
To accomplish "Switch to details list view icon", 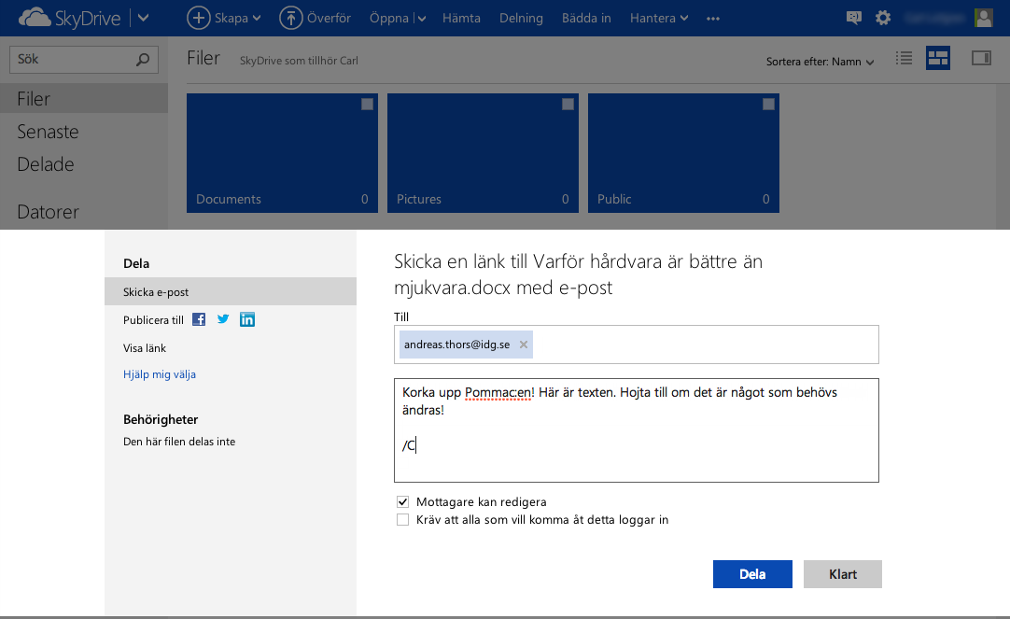I will click(904, 59).
